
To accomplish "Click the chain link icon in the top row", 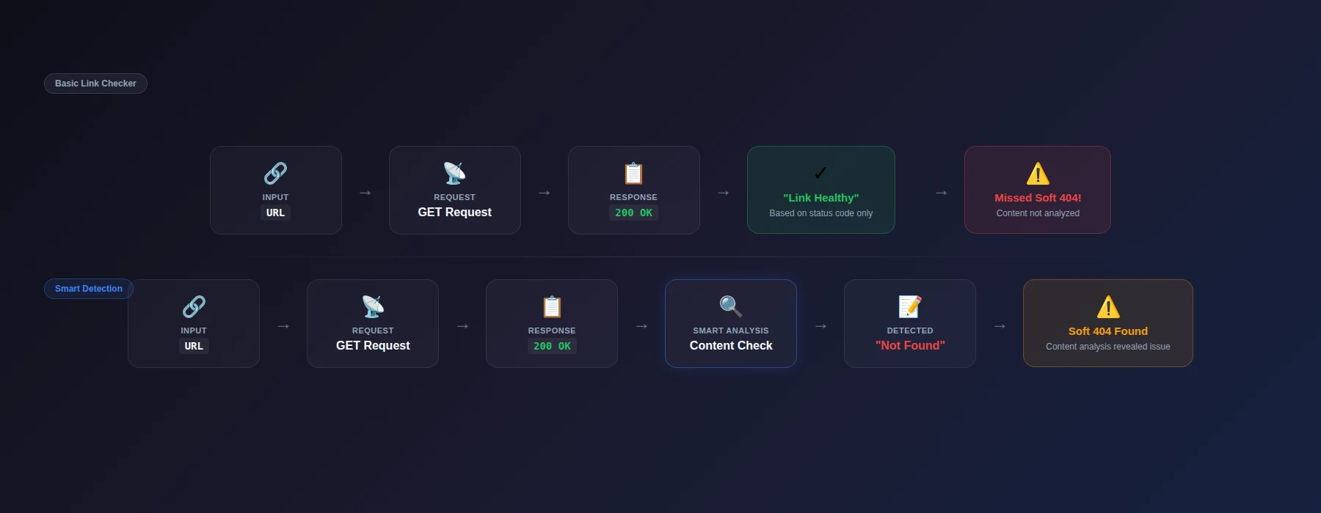I will point(275,174).
